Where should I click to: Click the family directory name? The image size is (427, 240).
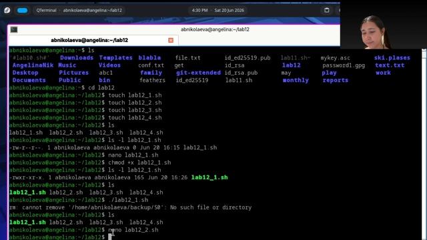pos(151,73)
